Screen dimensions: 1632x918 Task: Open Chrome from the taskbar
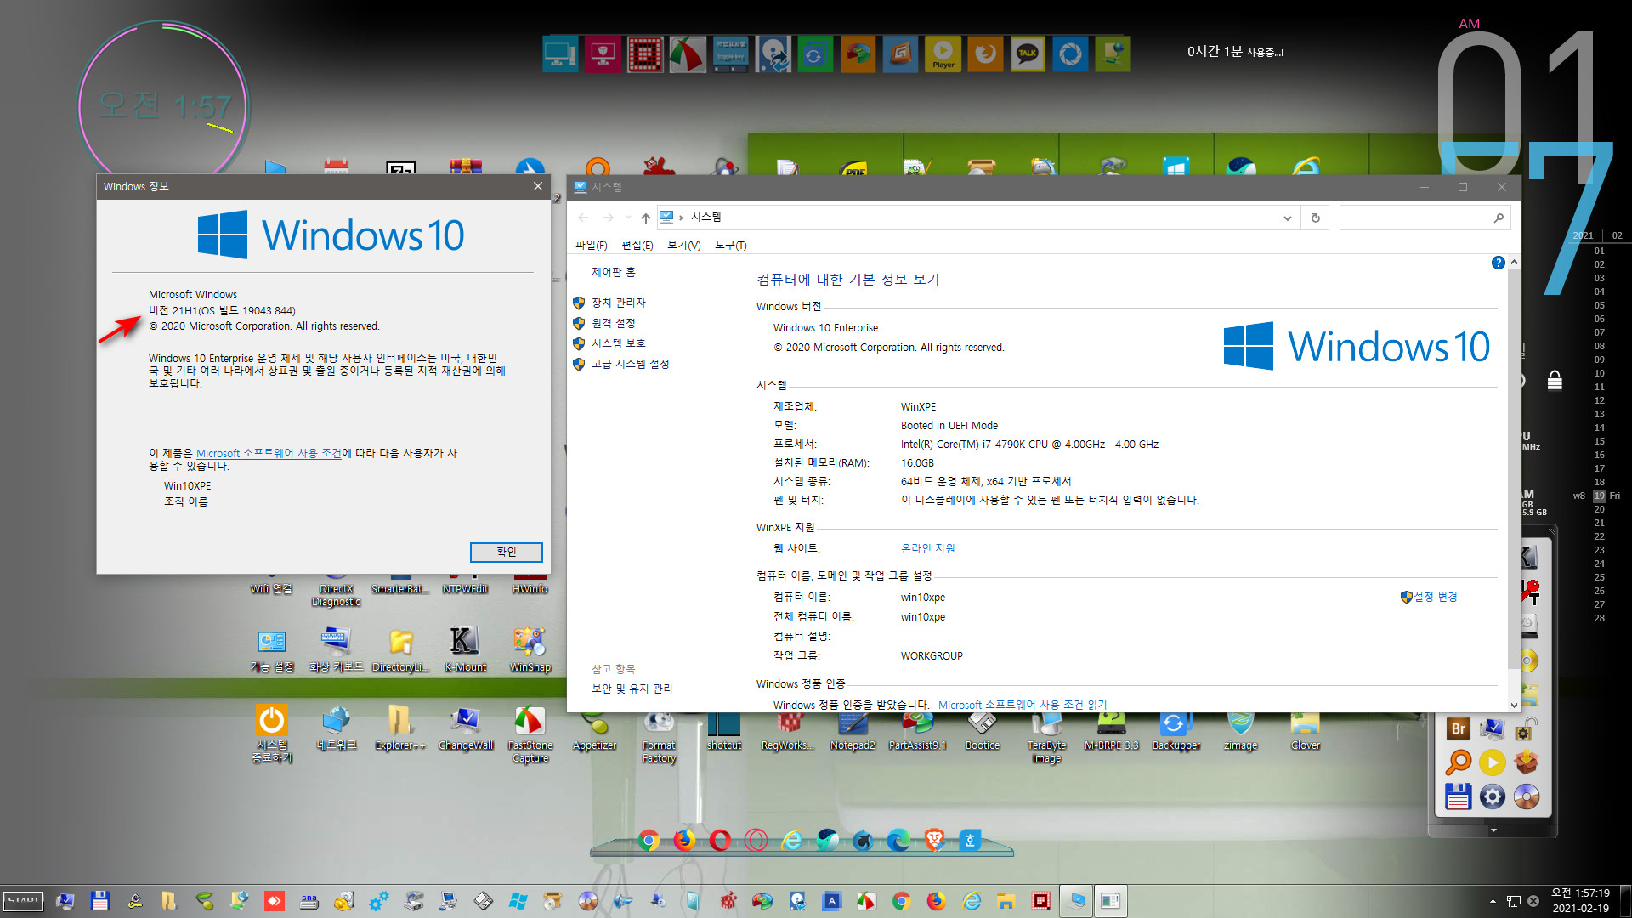pos(901,901)
